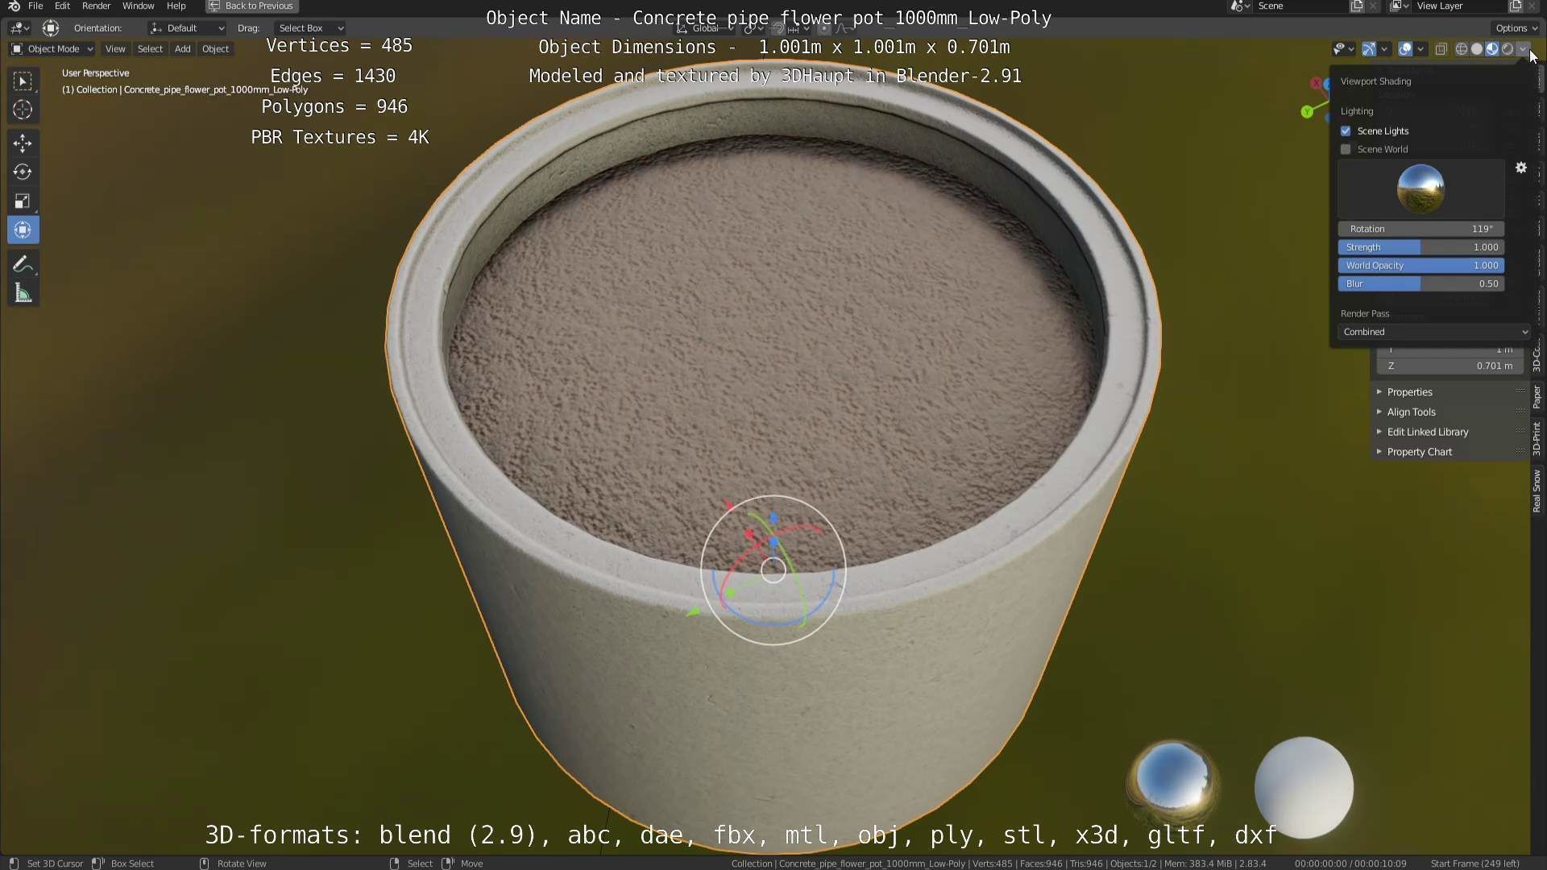This screenshot has height=870, width=1547.
Task: Click the Blender logo icon
Action: pyautogui.click(x=14, y=6)
